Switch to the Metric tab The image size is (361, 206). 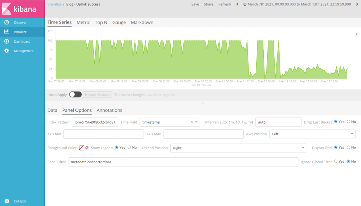83,22
